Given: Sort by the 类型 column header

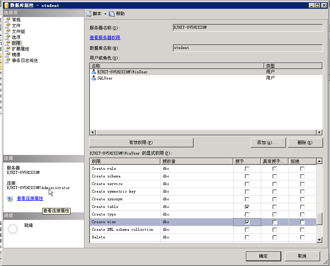Looking at the screenshot, I should click(293, 66).
